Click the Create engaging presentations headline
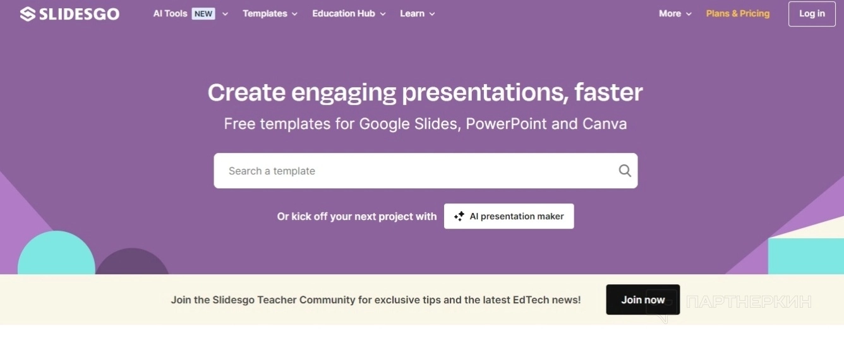 [425, 92]
